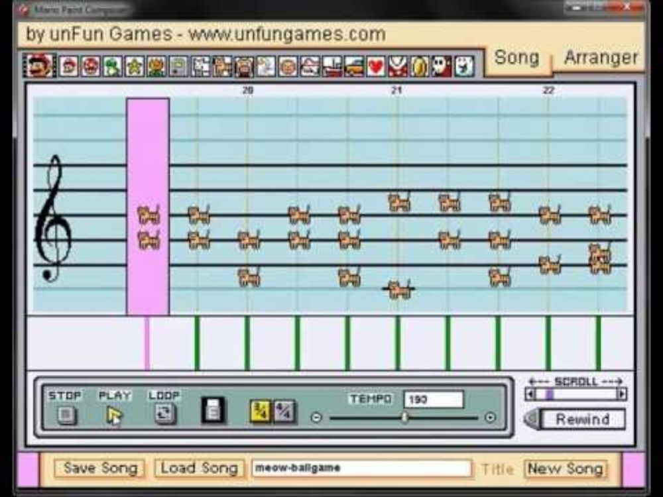Select the Boo ghost instrument icon
Viewport: 663px width, 497px height.
(x=464, y=67)
